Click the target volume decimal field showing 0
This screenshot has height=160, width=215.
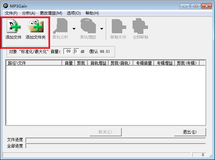[x=77, y=51]
